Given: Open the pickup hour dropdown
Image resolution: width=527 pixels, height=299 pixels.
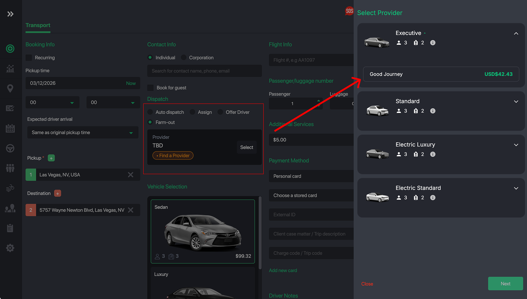Looking at the screenshot, I should 53,102.
